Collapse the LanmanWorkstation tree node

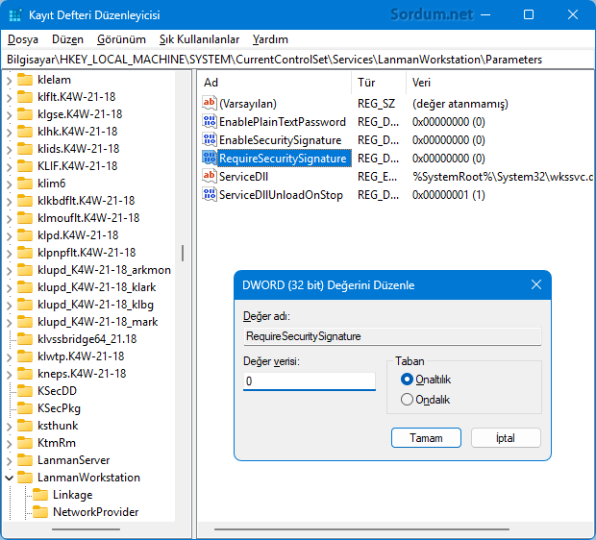(x=10, y=478)
